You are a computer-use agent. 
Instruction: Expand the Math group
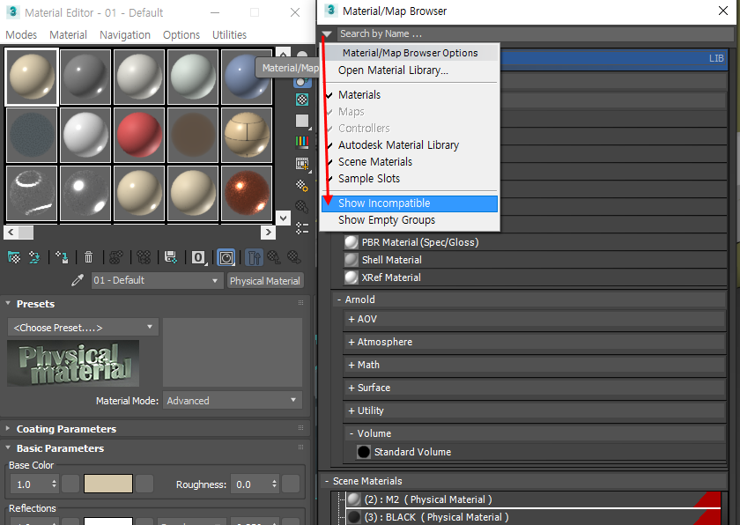pos(351,365)
